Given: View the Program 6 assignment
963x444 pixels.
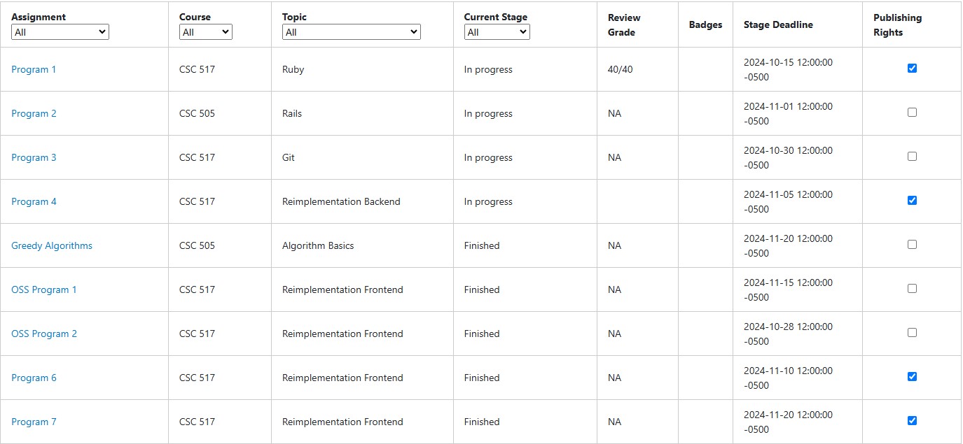Looking at the screenshot, I should click(x=34, y=378).
